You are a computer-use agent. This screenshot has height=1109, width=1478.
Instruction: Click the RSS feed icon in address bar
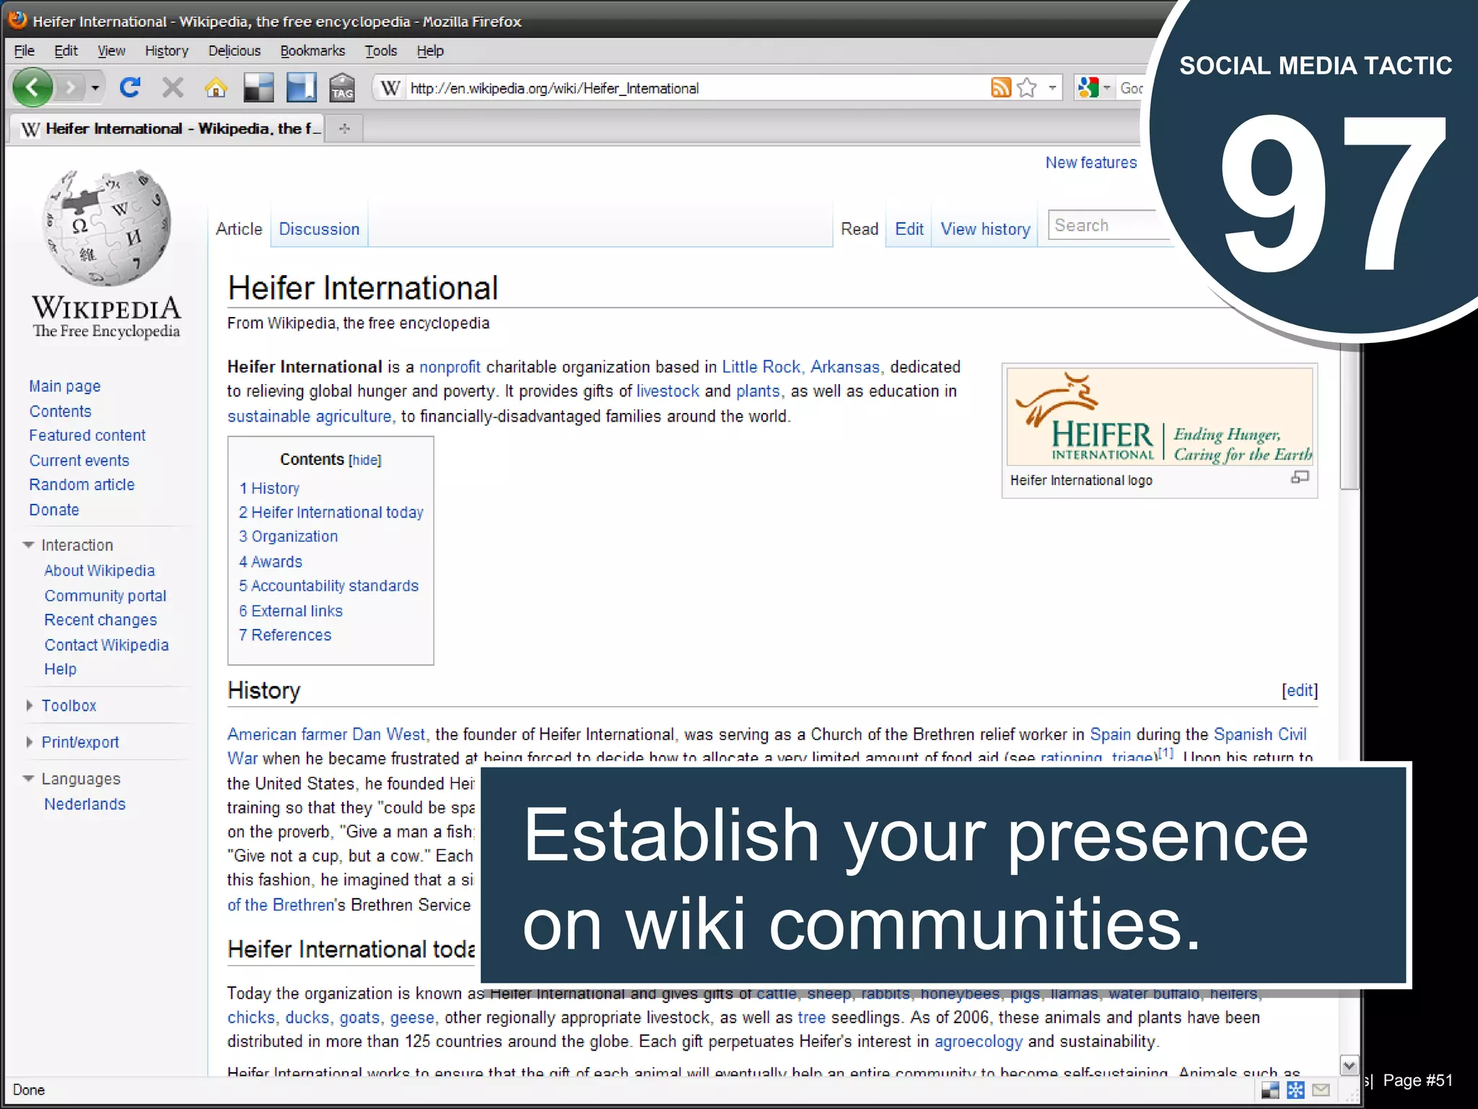[x=1001, y=88]
